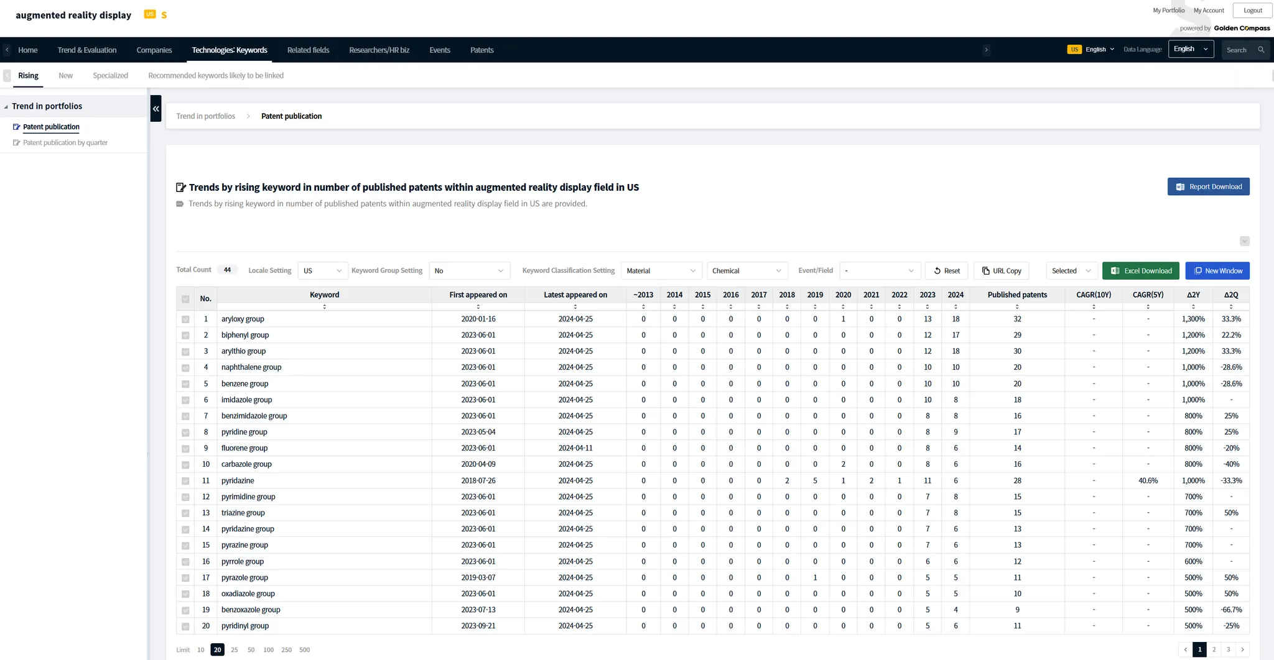1274x660 pixels.
Task: Open the Locale Setting US dropdown
Action: pos(322,271)
